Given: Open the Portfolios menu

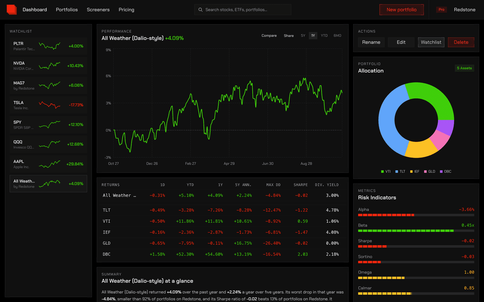Looking at the screenshot, I should tap(67, 10).
